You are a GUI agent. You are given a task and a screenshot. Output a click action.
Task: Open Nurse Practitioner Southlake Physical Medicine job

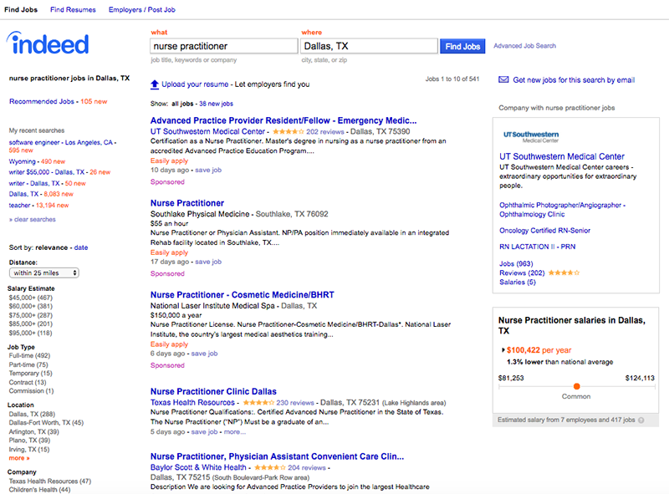(x=187, y=203)
